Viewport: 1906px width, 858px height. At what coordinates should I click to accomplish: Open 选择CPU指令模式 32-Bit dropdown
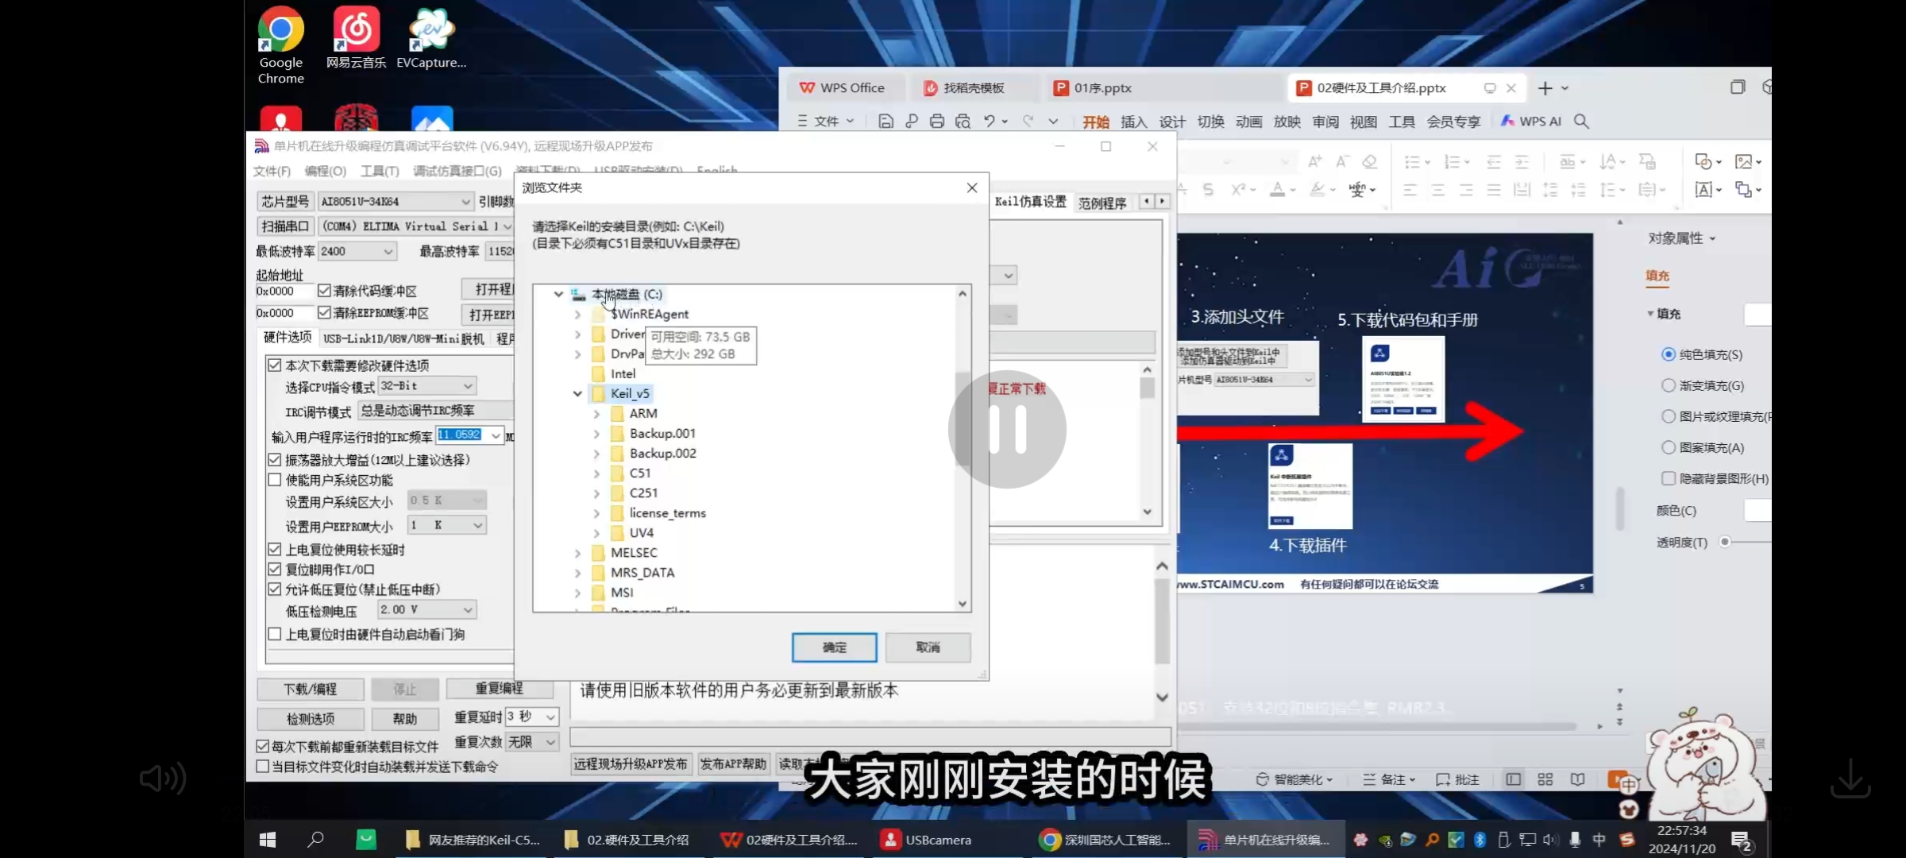[x=427, y=386]
